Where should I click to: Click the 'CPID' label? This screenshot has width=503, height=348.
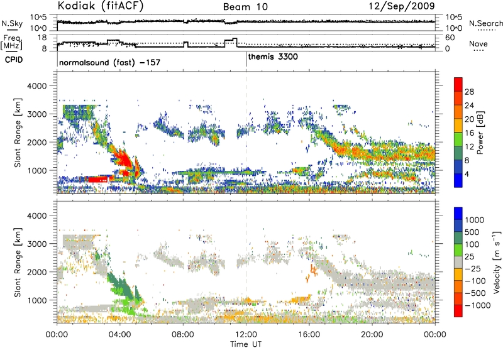(x=14, y=60)
